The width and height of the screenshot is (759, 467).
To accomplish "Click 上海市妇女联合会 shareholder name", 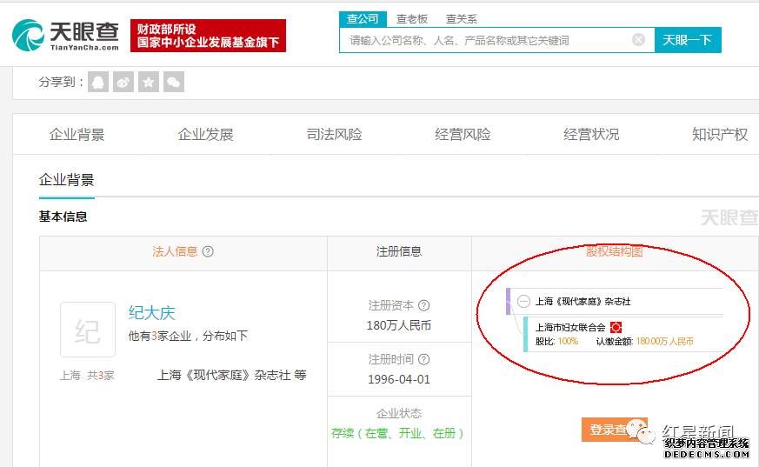I will (570, 328).
